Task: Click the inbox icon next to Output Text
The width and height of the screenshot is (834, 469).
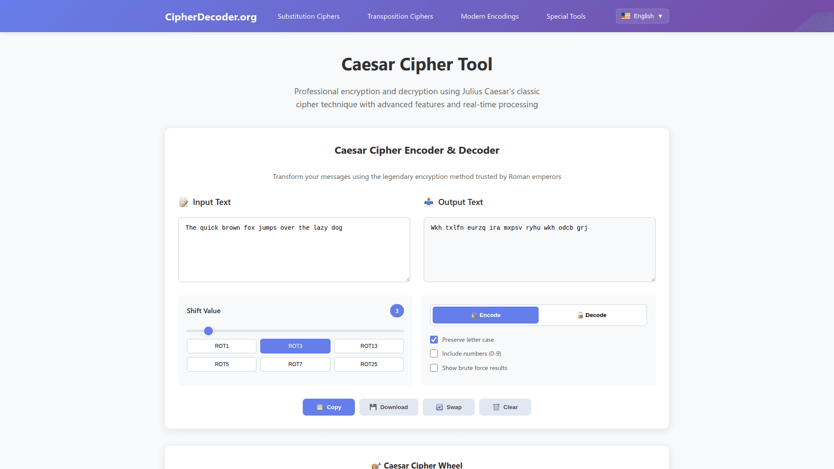Action: pos(429,202)
